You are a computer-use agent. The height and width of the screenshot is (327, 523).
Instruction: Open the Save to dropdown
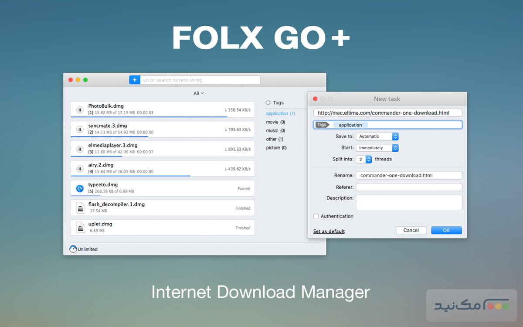(377, 136)
